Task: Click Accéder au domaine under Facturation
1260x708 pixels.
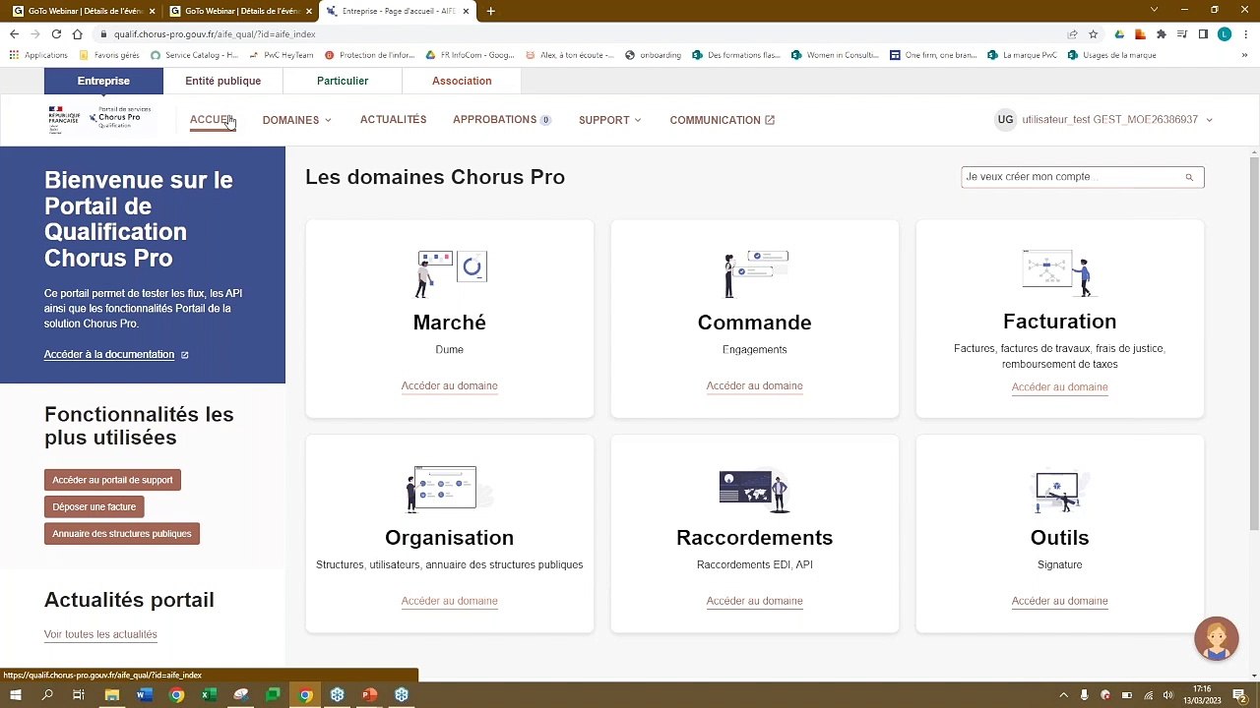Action: point(1059,386)
